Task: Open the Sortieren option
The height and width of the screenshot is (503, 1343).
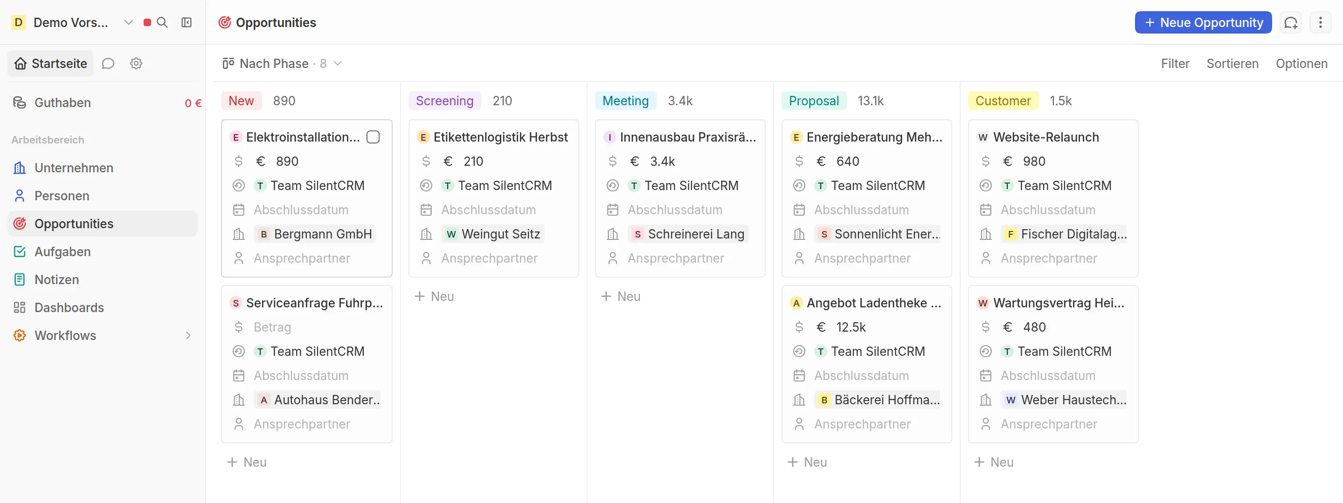Action: [1232, 63]
